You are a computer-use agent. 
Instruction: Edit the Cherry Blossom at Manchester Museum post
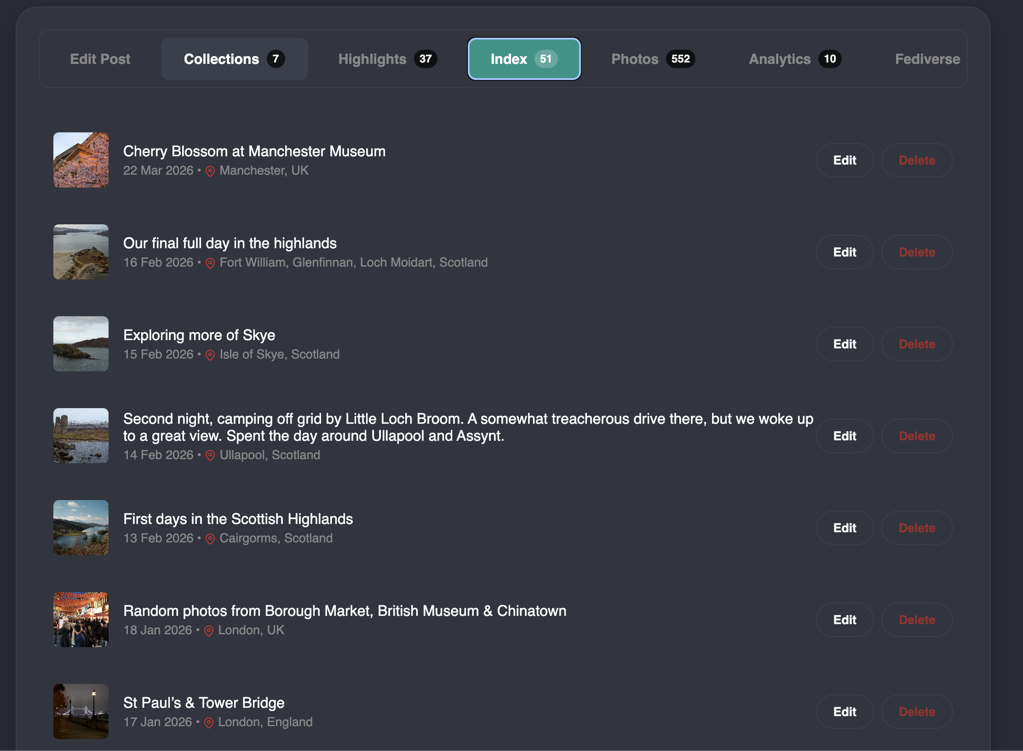pos(845,160)
